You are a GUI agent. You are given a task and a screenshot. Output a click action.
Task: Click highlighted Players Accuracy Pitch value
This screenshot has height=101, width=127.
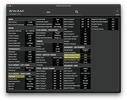coord(85,57)
